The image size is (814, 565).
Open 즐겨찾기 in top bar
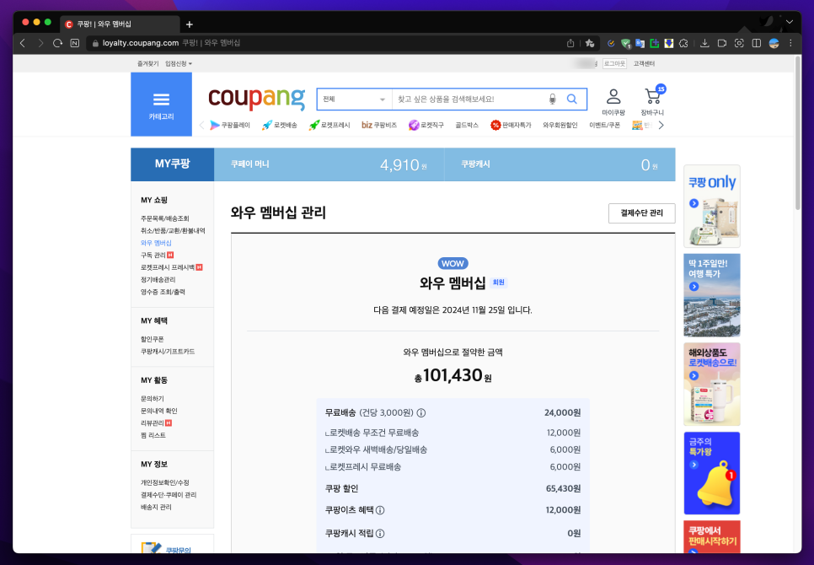pyautogui.click(x=148, y=63)
